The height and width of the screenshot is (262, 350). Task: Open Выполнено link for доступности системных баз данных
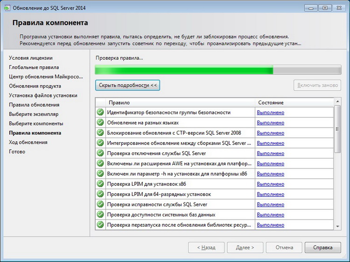point(271,215)
